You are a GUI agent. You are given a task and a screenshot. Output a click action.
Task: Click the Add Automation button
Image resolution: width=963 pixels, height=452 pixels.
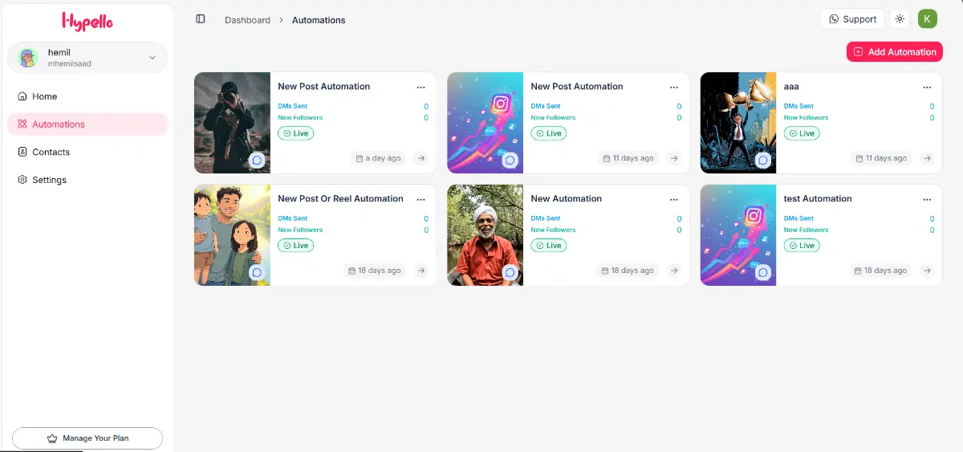tap(894, 52)
